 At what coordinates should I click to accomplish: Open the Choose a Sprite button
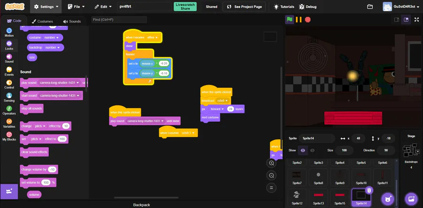[388, 199]
